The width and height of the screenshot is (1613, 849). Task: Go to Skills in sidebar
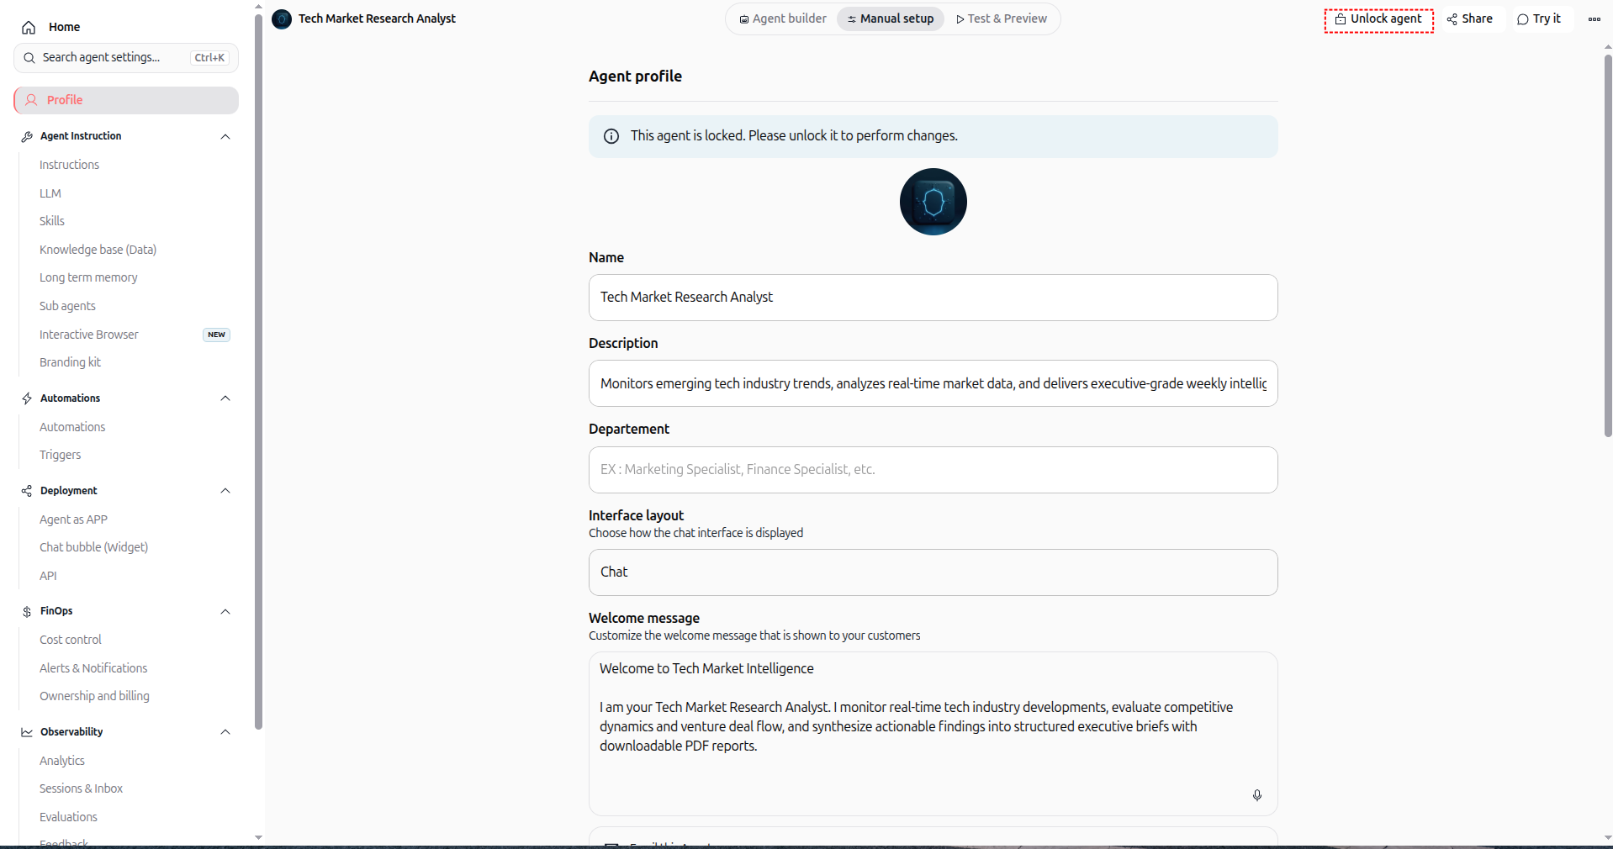tap(52, 221)
